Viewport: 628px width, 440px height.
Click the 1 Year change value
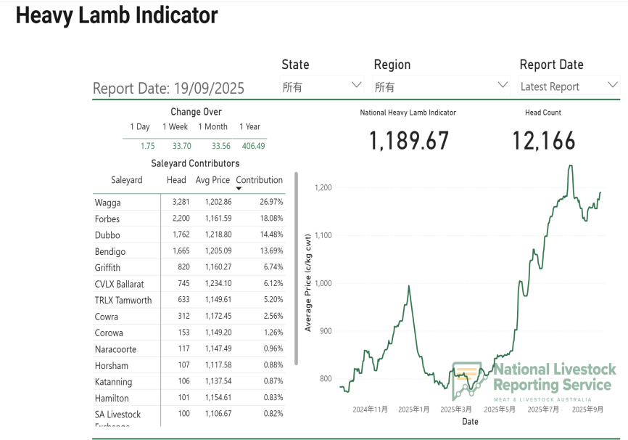coord(253,146)
